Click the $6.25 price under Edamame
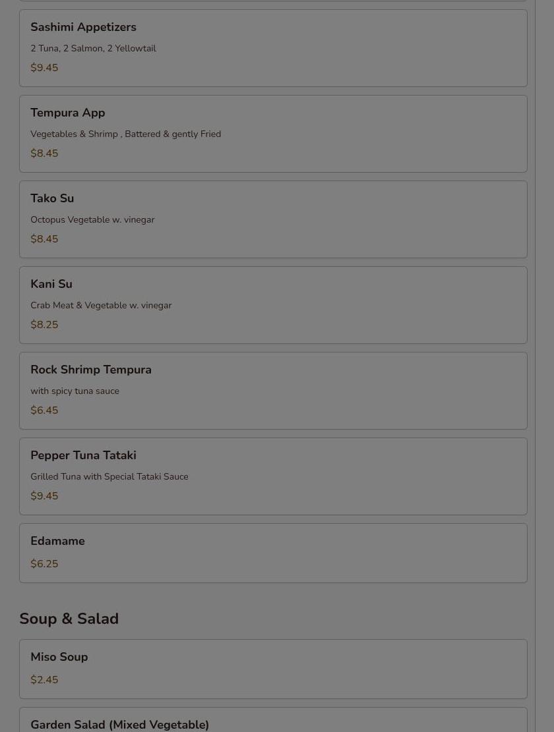Image resolution: width=554 pixels, height=732 pixels. tap(44, 564)
